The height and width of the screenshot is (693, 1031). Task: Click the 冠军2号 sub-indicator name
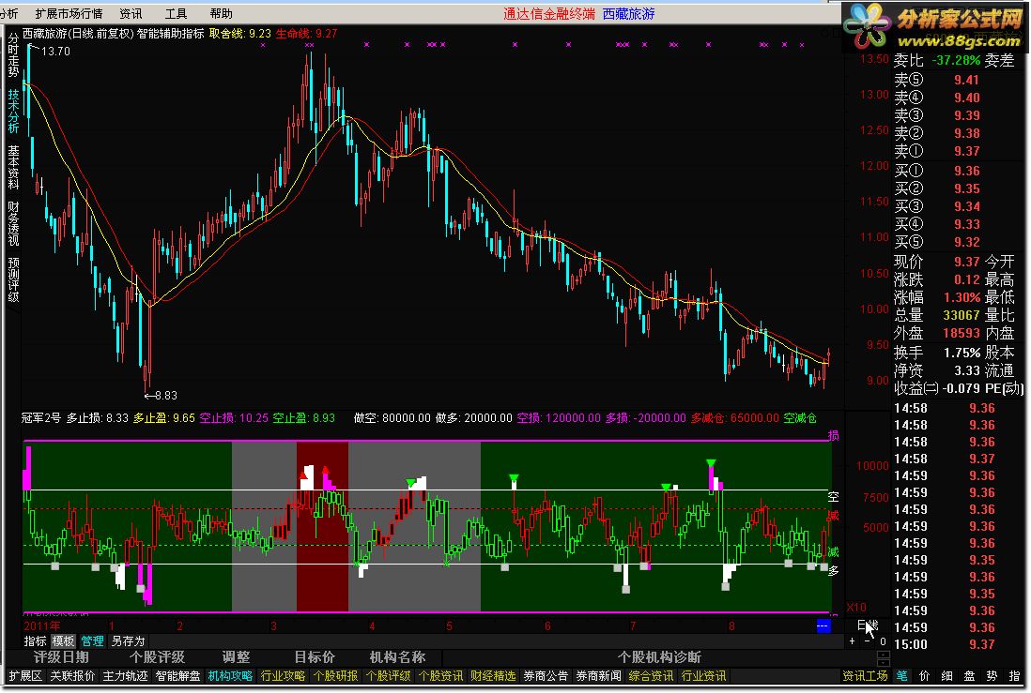pyautogui.click(x=40, y=418)
